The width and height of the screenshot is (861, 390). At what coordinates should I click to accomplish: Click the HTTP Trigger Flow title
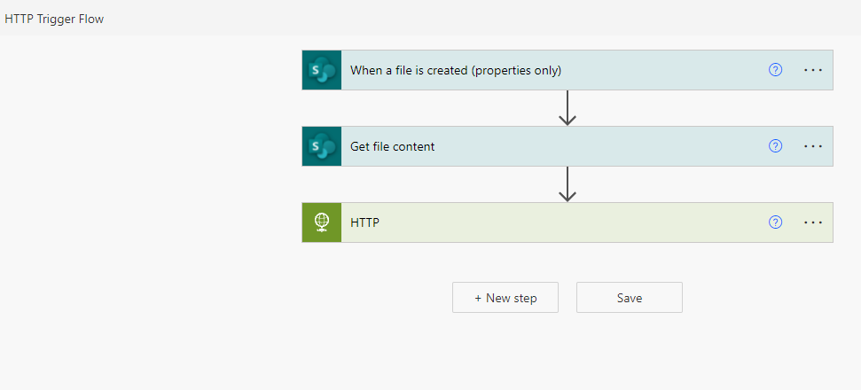point(54,19)
